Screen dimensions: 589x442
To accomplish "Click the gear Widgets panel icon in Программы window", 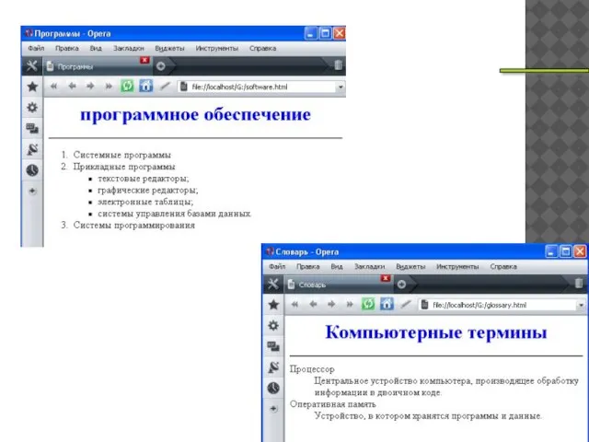I will tap(32, 108).
